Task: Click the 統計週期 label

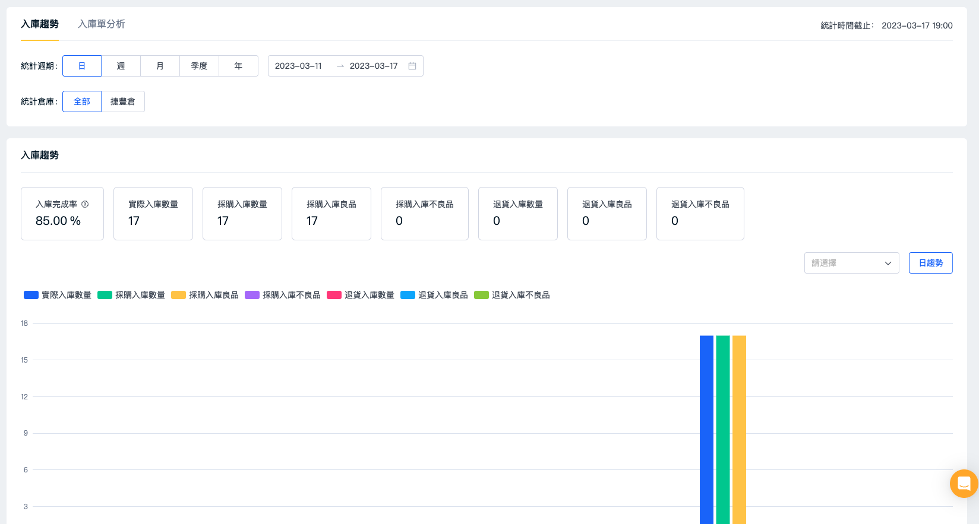Action: [39, 66]
